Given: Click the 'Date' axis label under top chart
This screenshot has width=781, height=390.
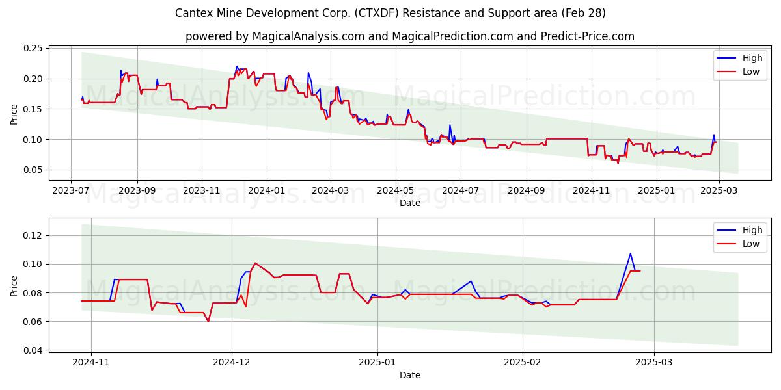Looking at the screenshot, I should click(410, 203).
